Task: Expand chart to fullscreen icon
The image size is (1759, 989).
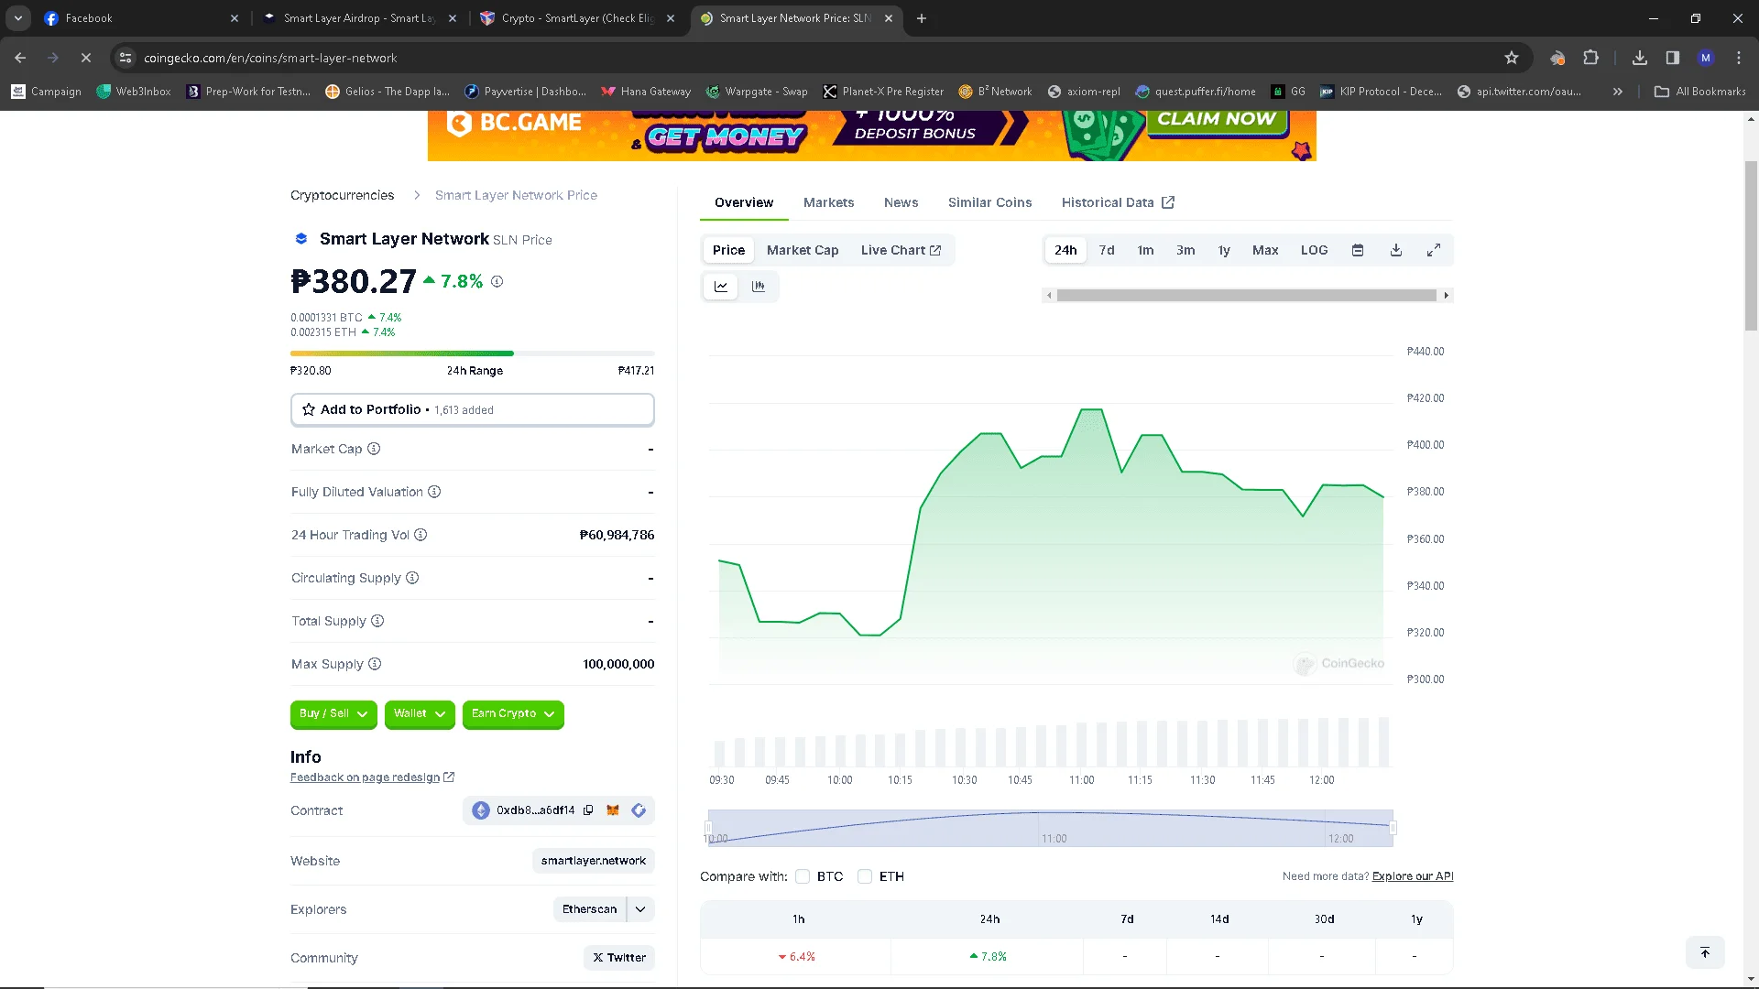Action: (x=1434, y=250)
